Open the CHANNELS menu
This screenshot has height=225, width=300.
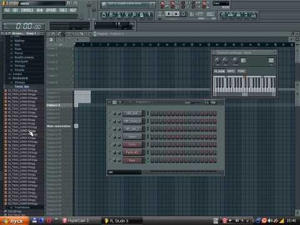point(27,10)
